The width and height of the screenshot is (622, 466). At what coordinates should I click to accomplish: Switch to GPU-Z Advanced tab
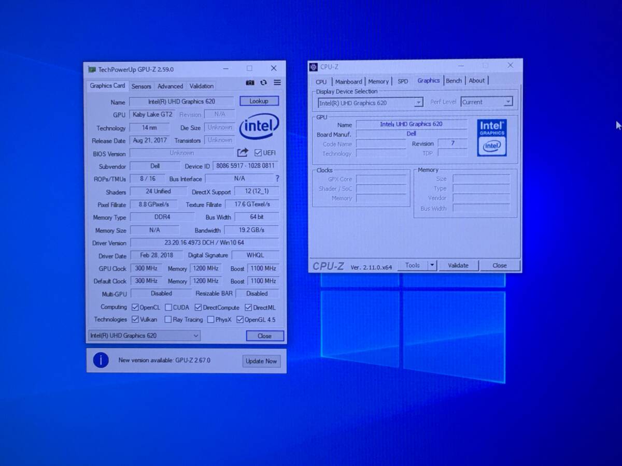170,86
